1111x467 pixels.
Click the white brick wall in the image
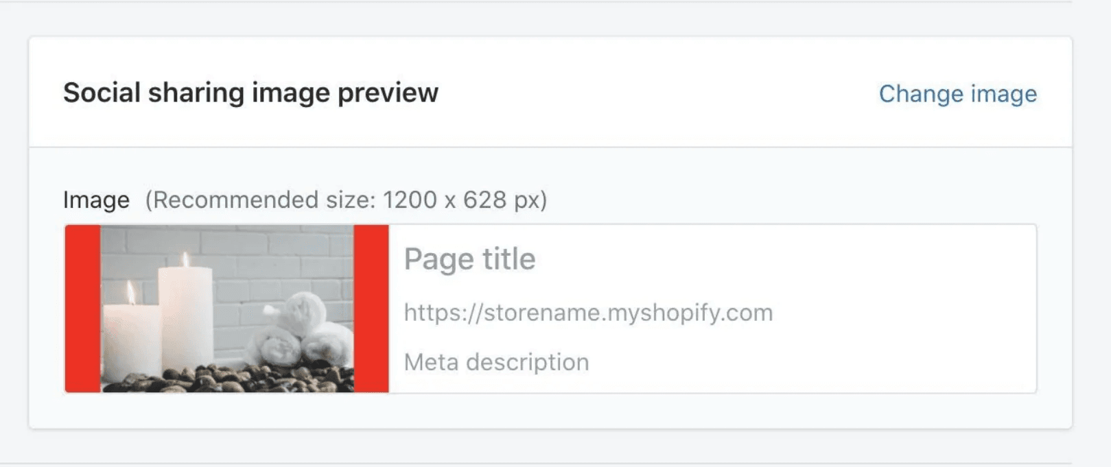pyautogui.click(x=274, y=254)
